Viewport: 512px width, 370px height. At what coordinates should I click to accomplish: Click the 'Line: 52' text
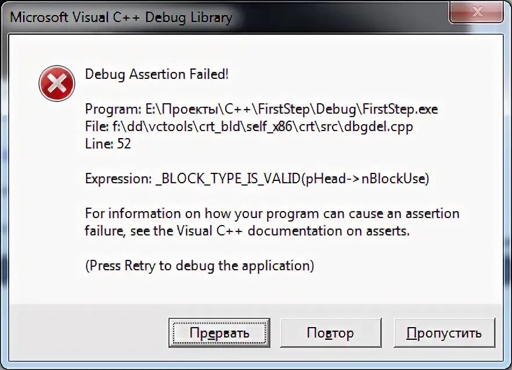tap(108, 144)
